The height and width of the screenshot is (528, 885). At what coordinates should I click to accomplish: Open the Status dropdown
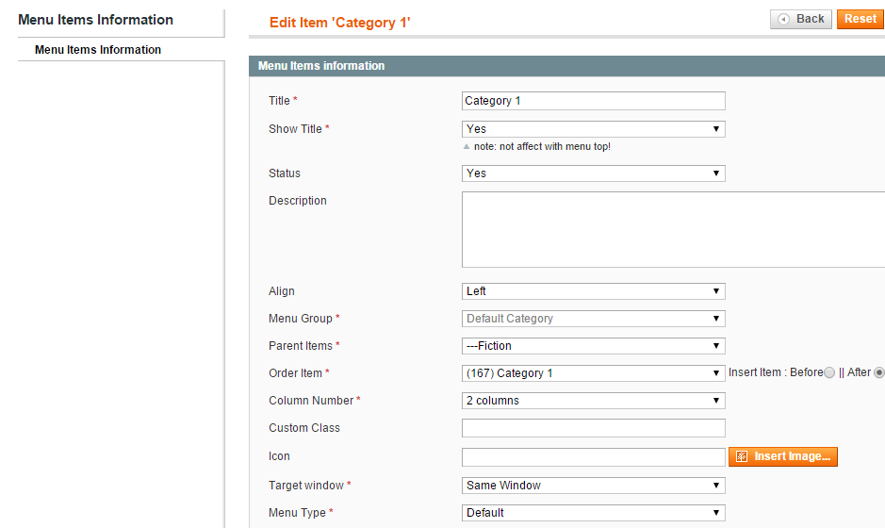pos(593,173)
